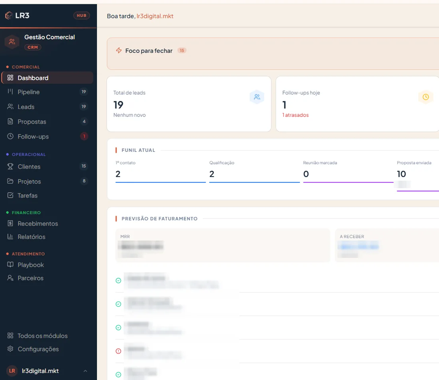
Task: Click the Projetos count badge 8
Action: coord(84,181)
